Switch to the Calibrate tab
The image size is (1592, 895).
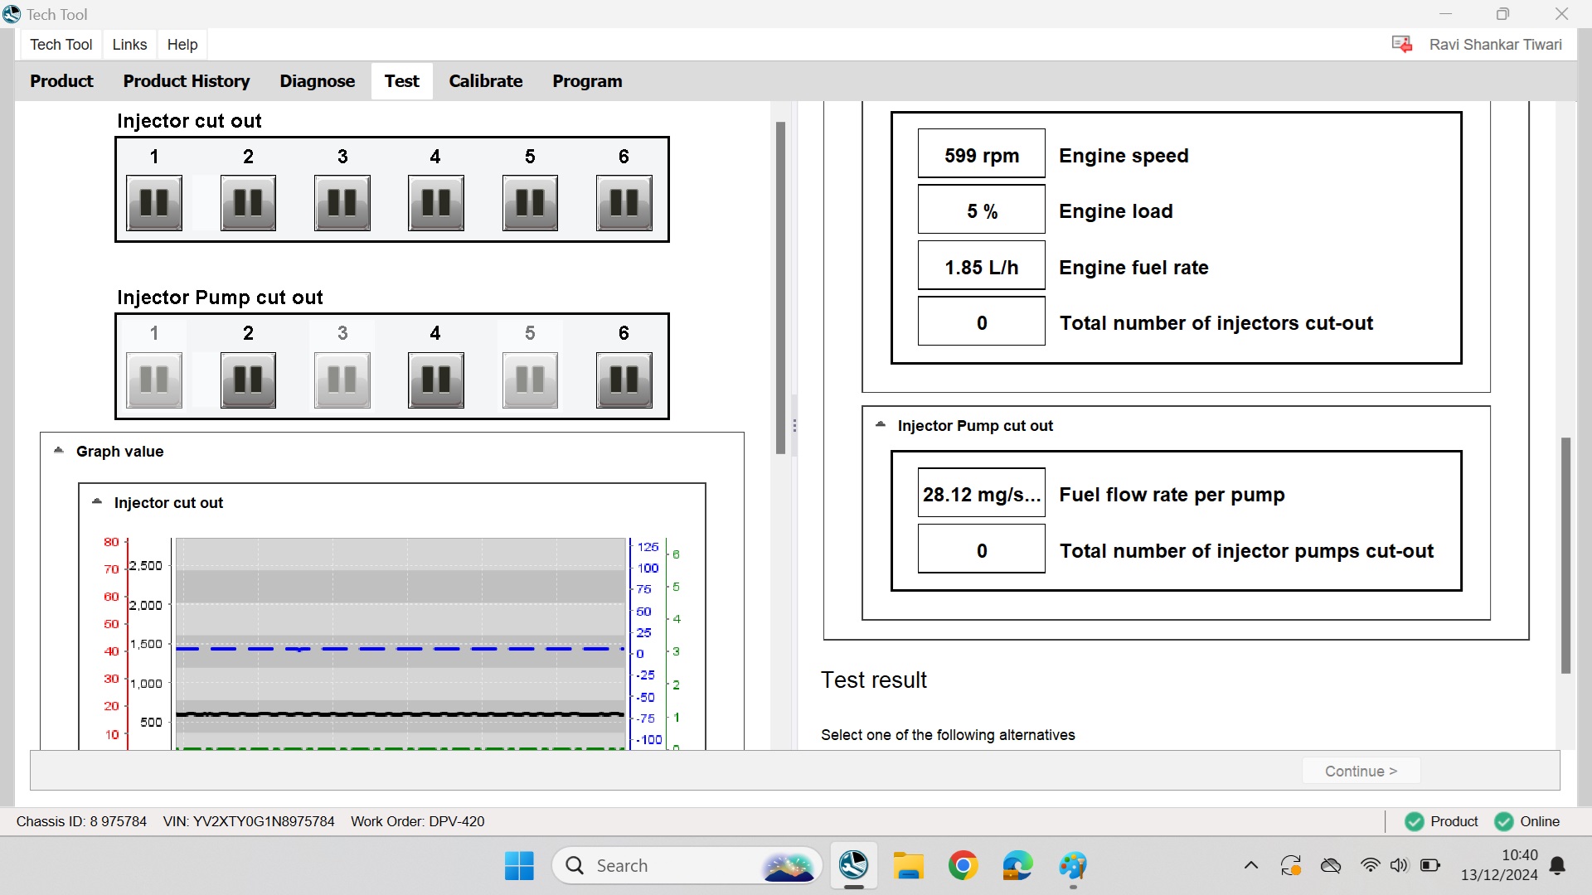point(486,81)
